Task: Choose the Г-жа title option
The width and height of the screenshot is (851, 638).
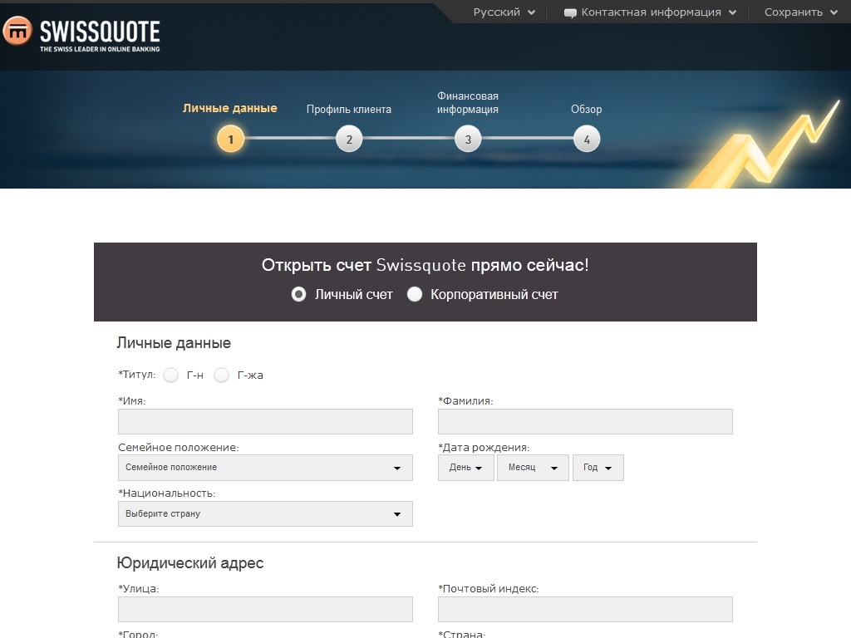Action: [222, 375]
